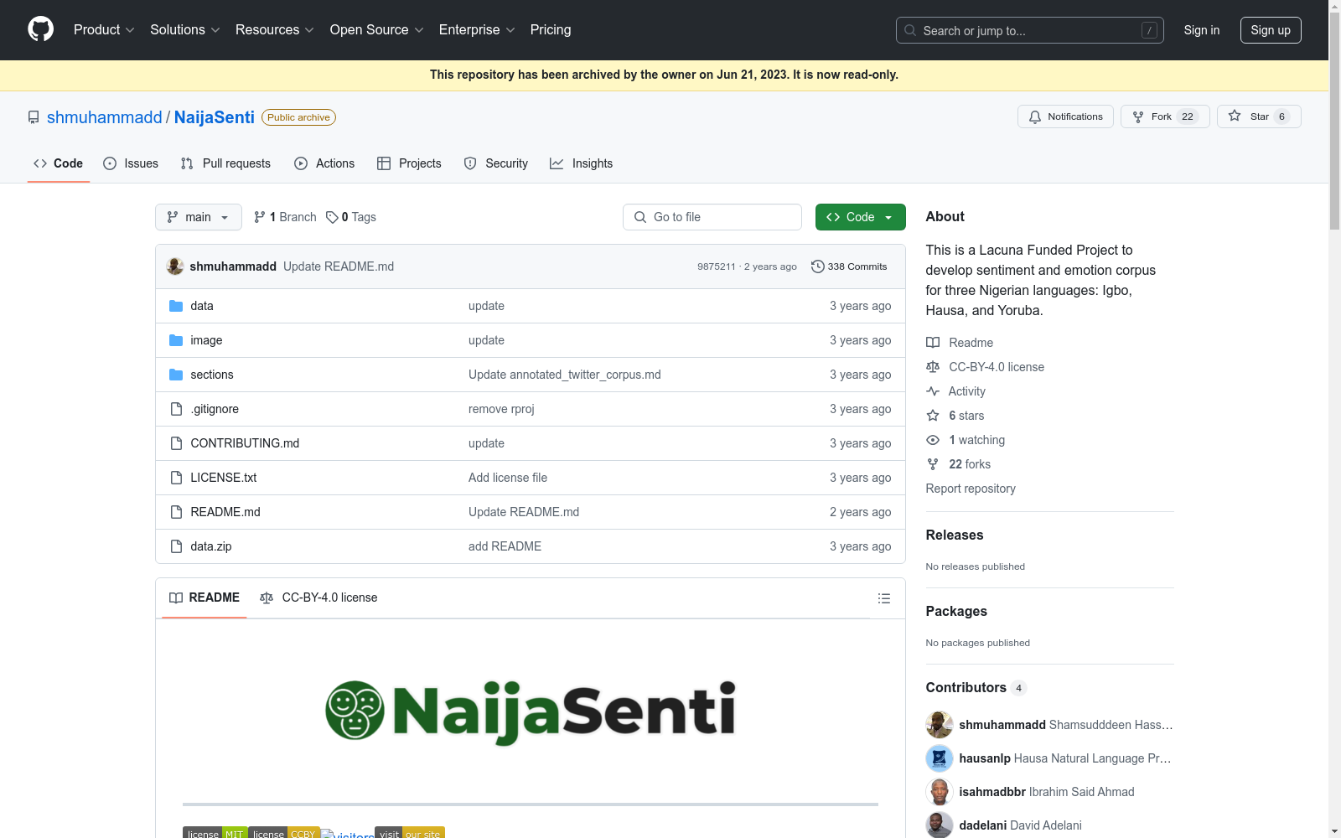The height and width of the screenshot is (838, 1341).
Task: Open the shmuhammadd owner link
Action: [x=105, y=117]
